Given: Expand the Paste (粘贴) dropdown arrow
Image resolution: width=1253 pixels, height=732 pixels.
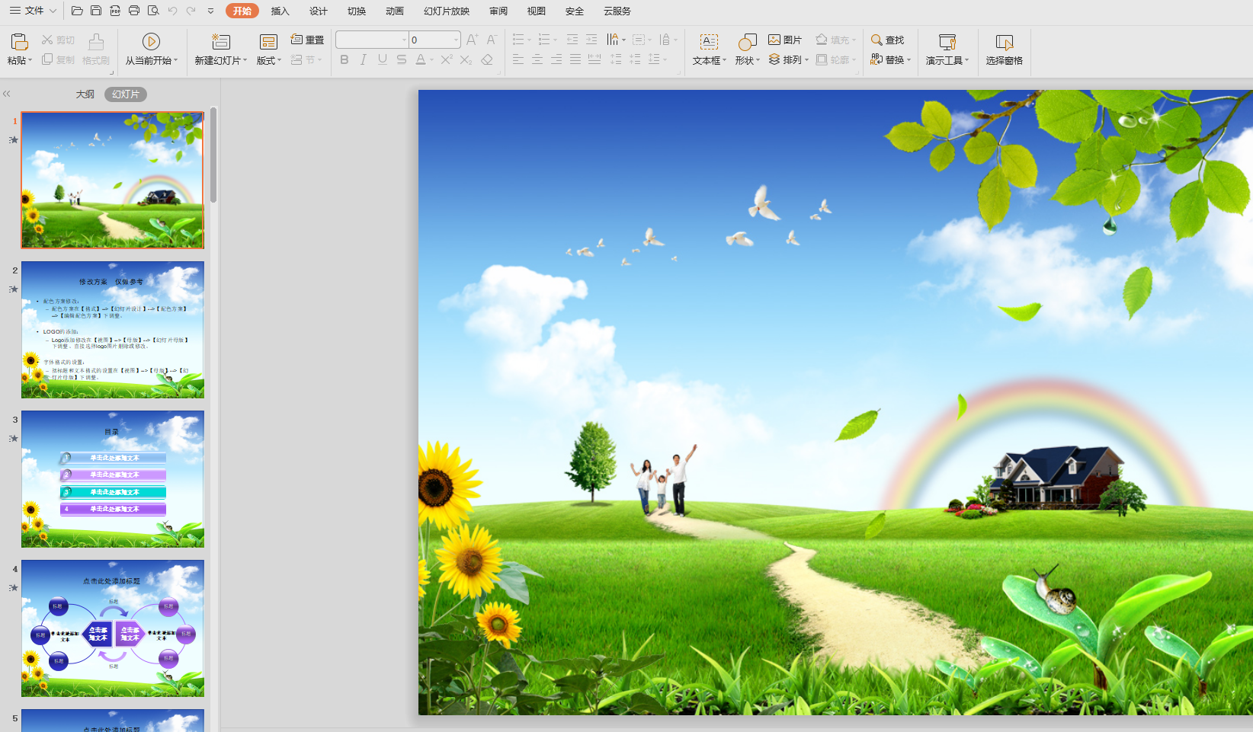Looking at the screenshot, I should pos(30,60).
